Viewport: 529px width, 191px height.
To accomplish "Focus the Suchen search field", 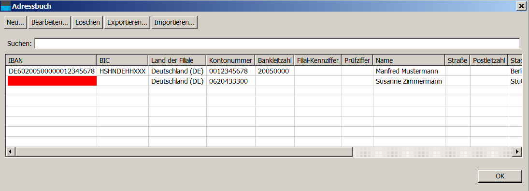I will click(x=277, y=43).
